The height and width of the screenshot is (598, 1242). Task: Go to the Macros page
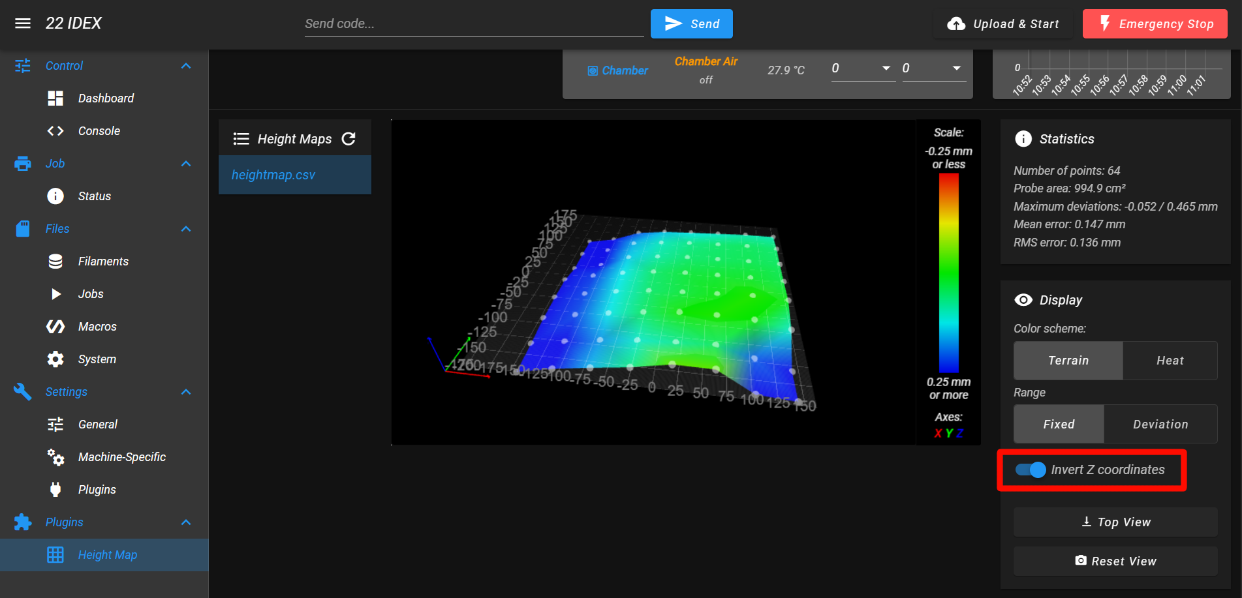(104, 327)
